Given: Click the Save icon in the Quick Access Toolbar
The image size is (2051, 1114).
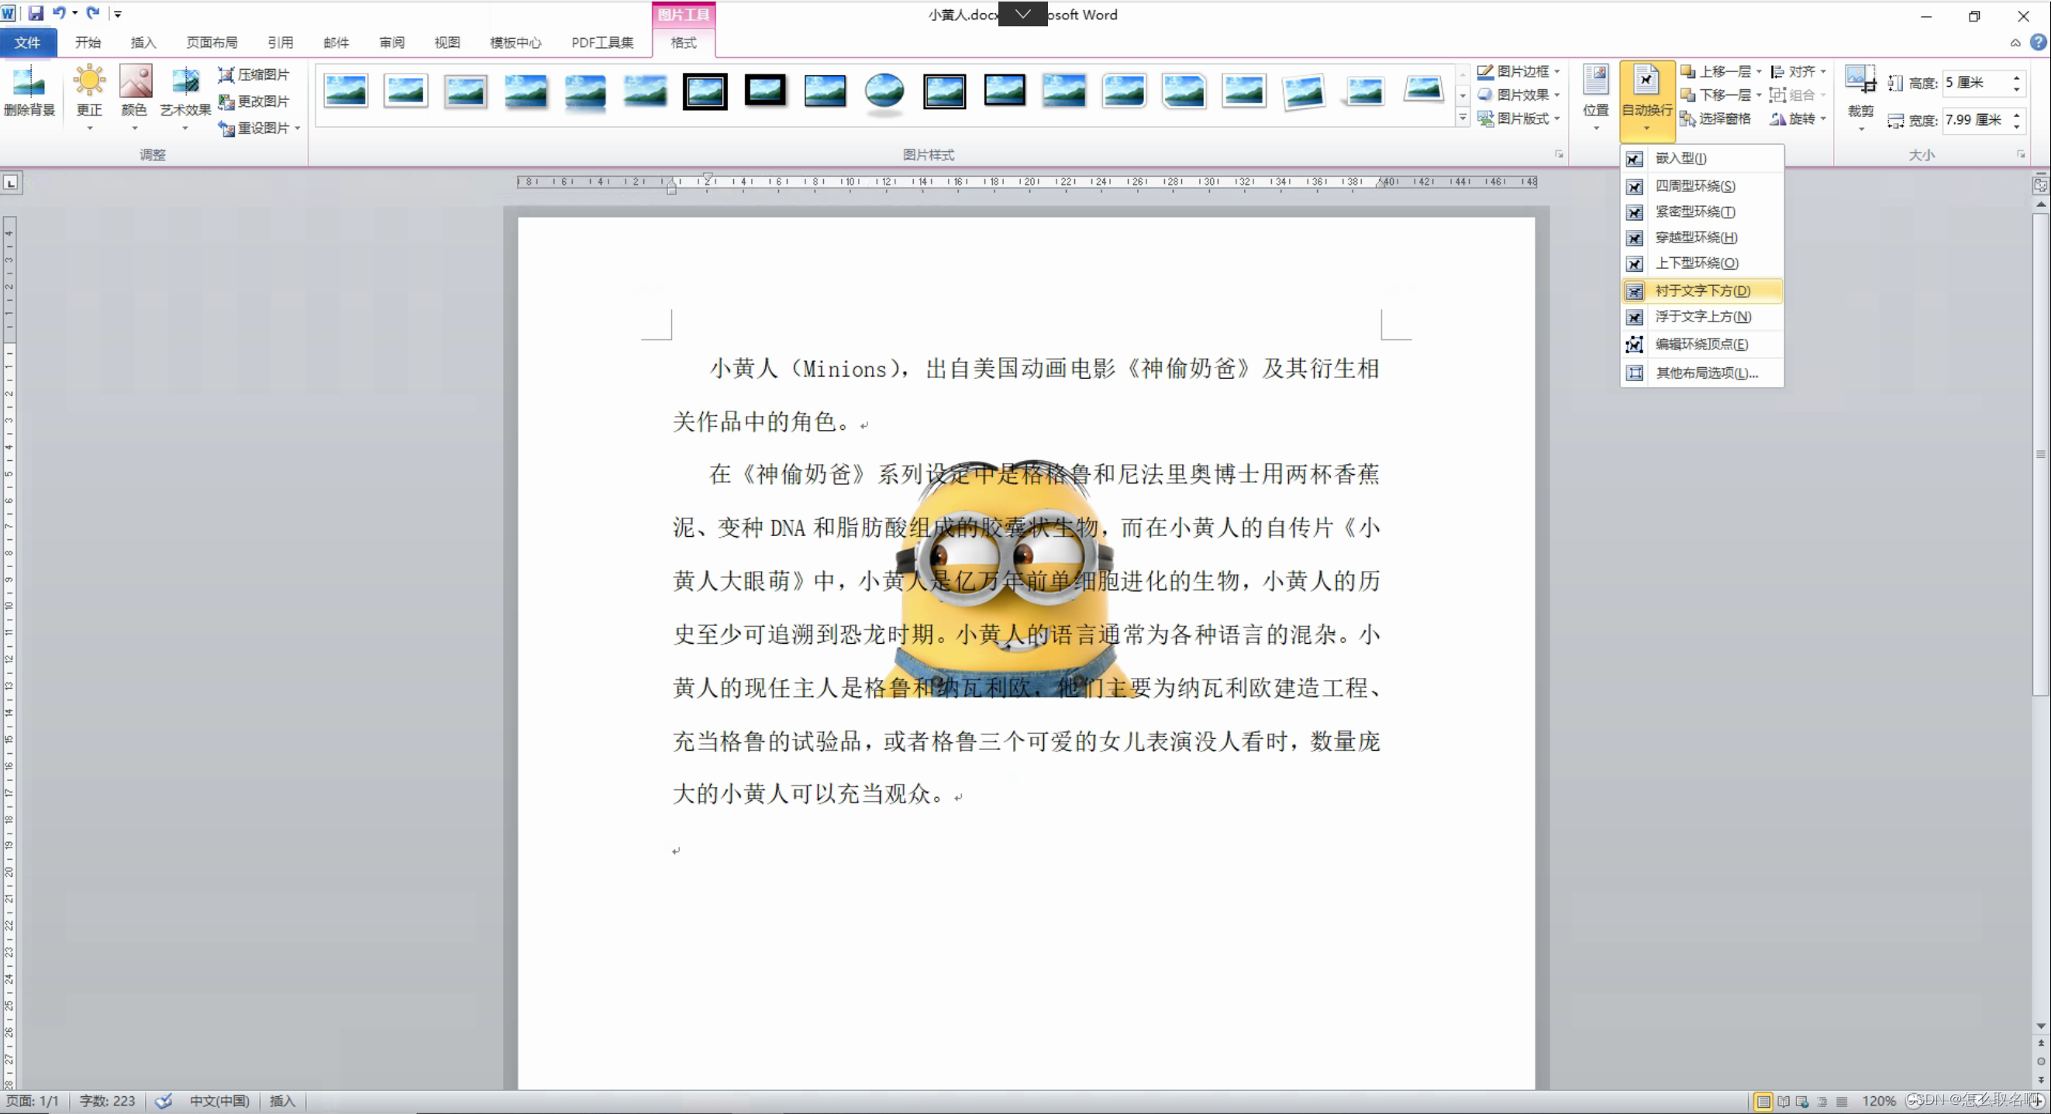Looking at the screenshot, I should pos(36,13).
